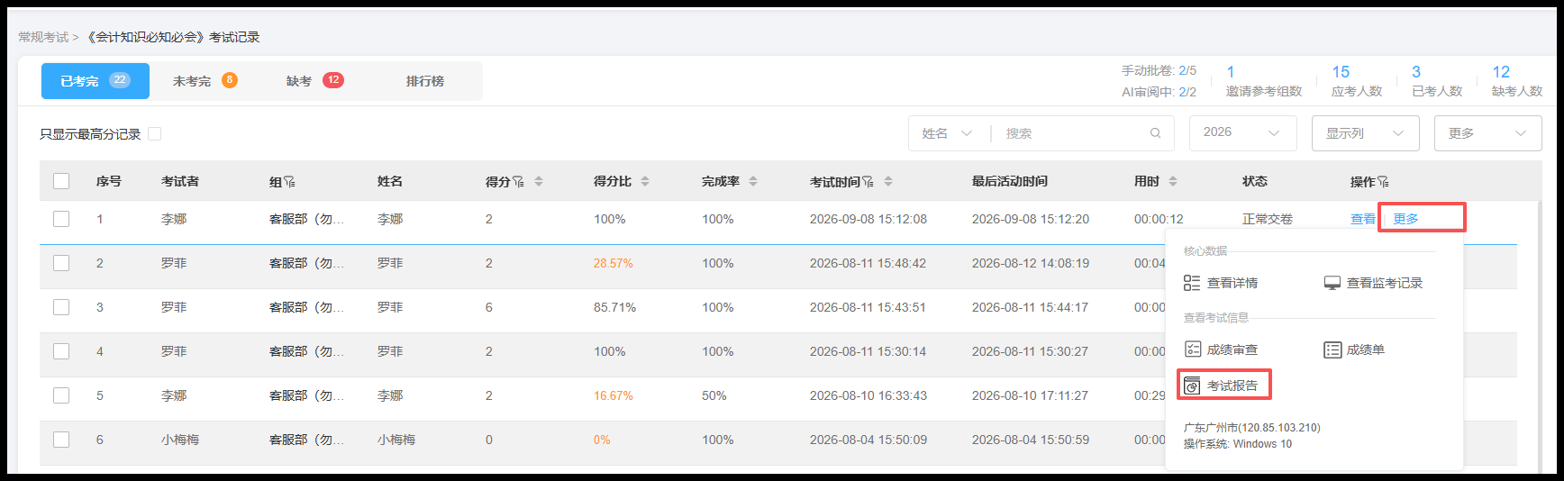Filter the 操作 column
Viewport: 1564px width, 481px height.
pos(1383,182)
